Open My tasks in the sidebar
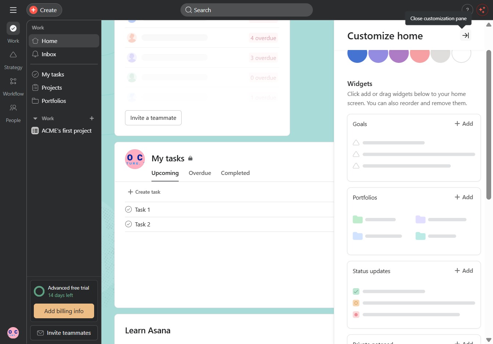Image resolution: width=493 pixels, height=344 pixels. coord(64,74)
